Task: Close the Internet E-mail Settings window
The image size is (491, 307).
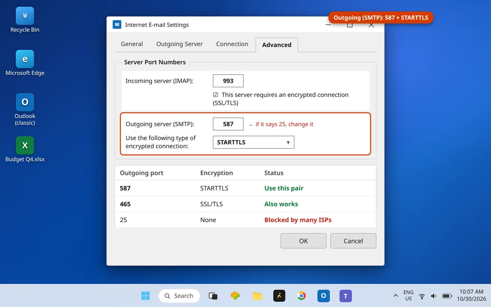Action: 371,25
